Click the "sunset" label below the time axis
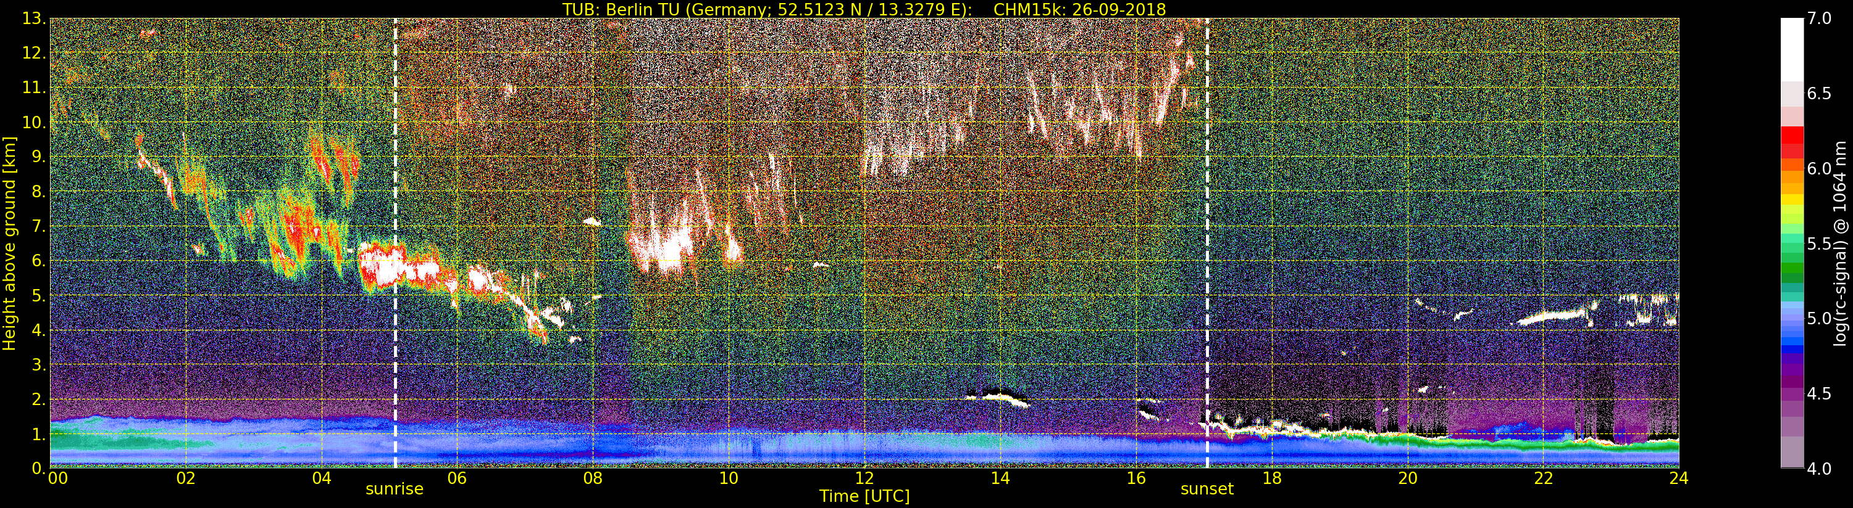The width and height of the screenshot is (1853, 508). (x=1207, y=490)
